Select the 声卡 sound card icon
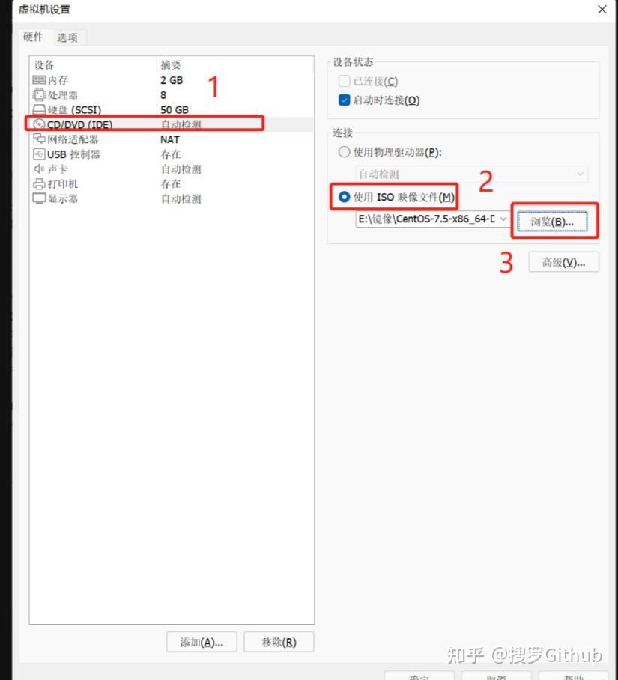The width and height of the screenshot is (618, 680). click(x=39, y=169)
